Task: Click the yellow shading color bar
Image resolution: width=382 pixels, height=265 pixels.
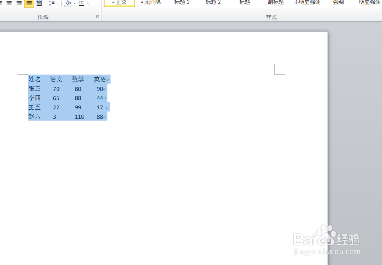Action: coord(68,5)
